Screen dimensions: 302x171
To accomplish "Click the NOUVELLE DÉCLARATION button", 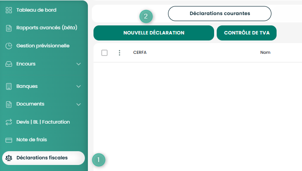I will tap(154, 33).
